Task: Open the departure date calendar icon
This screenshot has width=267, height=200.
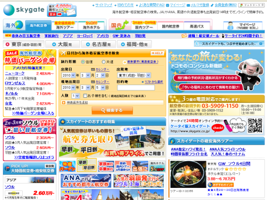Action: [x=93, y=70]
